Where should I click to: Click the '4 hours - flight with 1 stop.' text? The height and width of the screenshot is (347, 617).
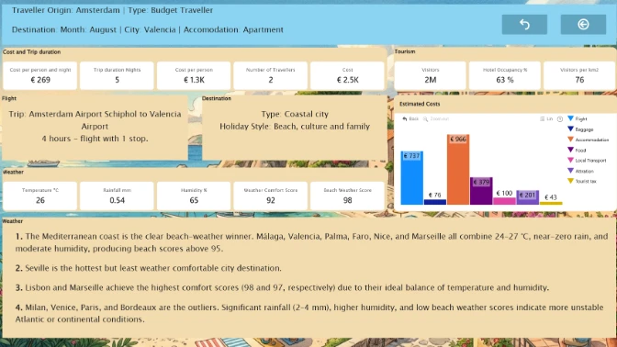pos(95,139)
